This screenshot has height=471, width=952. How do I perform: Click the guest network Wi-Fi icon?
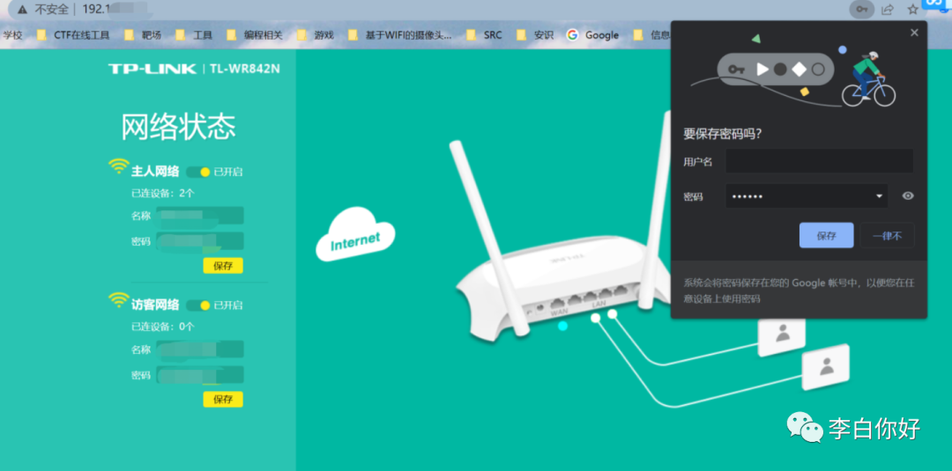click(x=118, y=300)
